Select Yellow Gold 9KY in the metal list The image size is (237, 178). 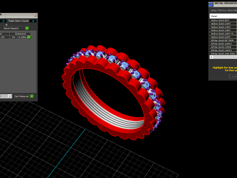point(223,20)
